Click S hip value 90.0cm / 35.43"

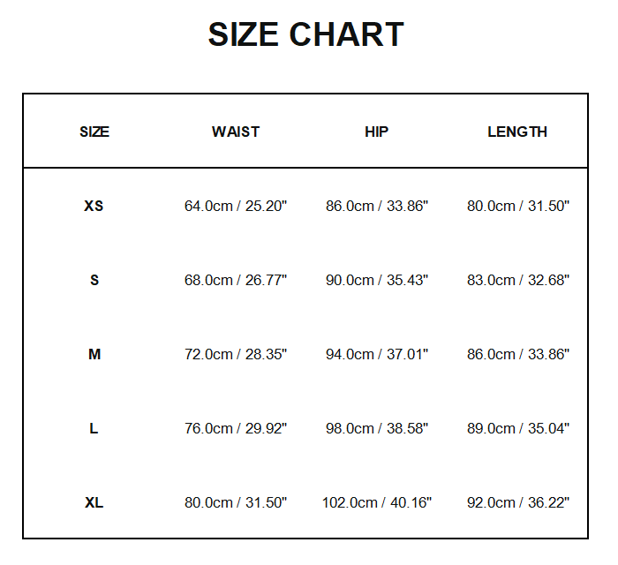coord(377,280)
